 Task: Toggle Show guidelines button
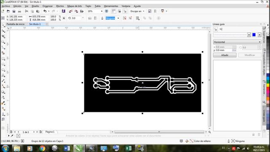tap(125, 11)
